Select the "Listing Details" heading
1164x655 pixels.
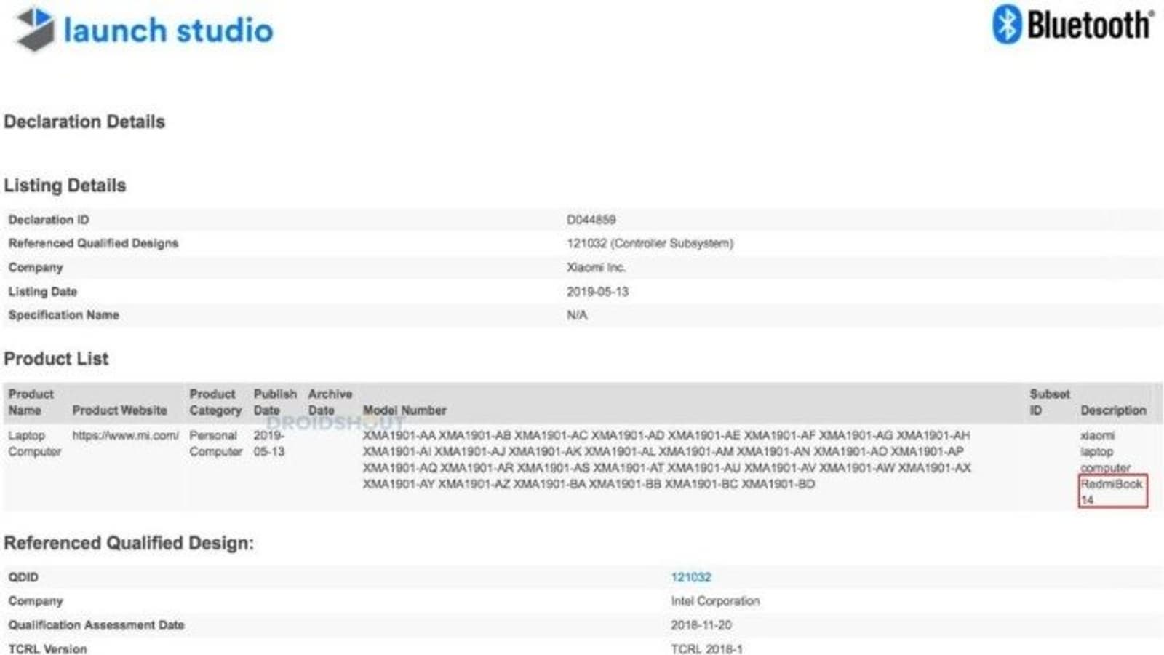click(x=65, y=186)
